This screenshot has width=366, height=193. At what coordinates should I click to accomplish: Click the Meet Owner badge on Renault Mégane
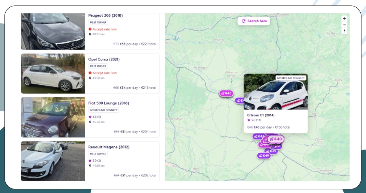tap(98, 154)
